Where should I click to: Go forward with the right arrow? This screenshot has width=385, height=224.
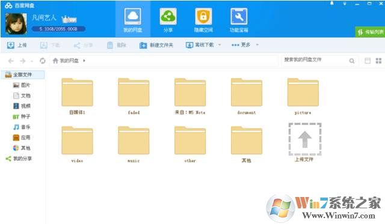[23, 61]
